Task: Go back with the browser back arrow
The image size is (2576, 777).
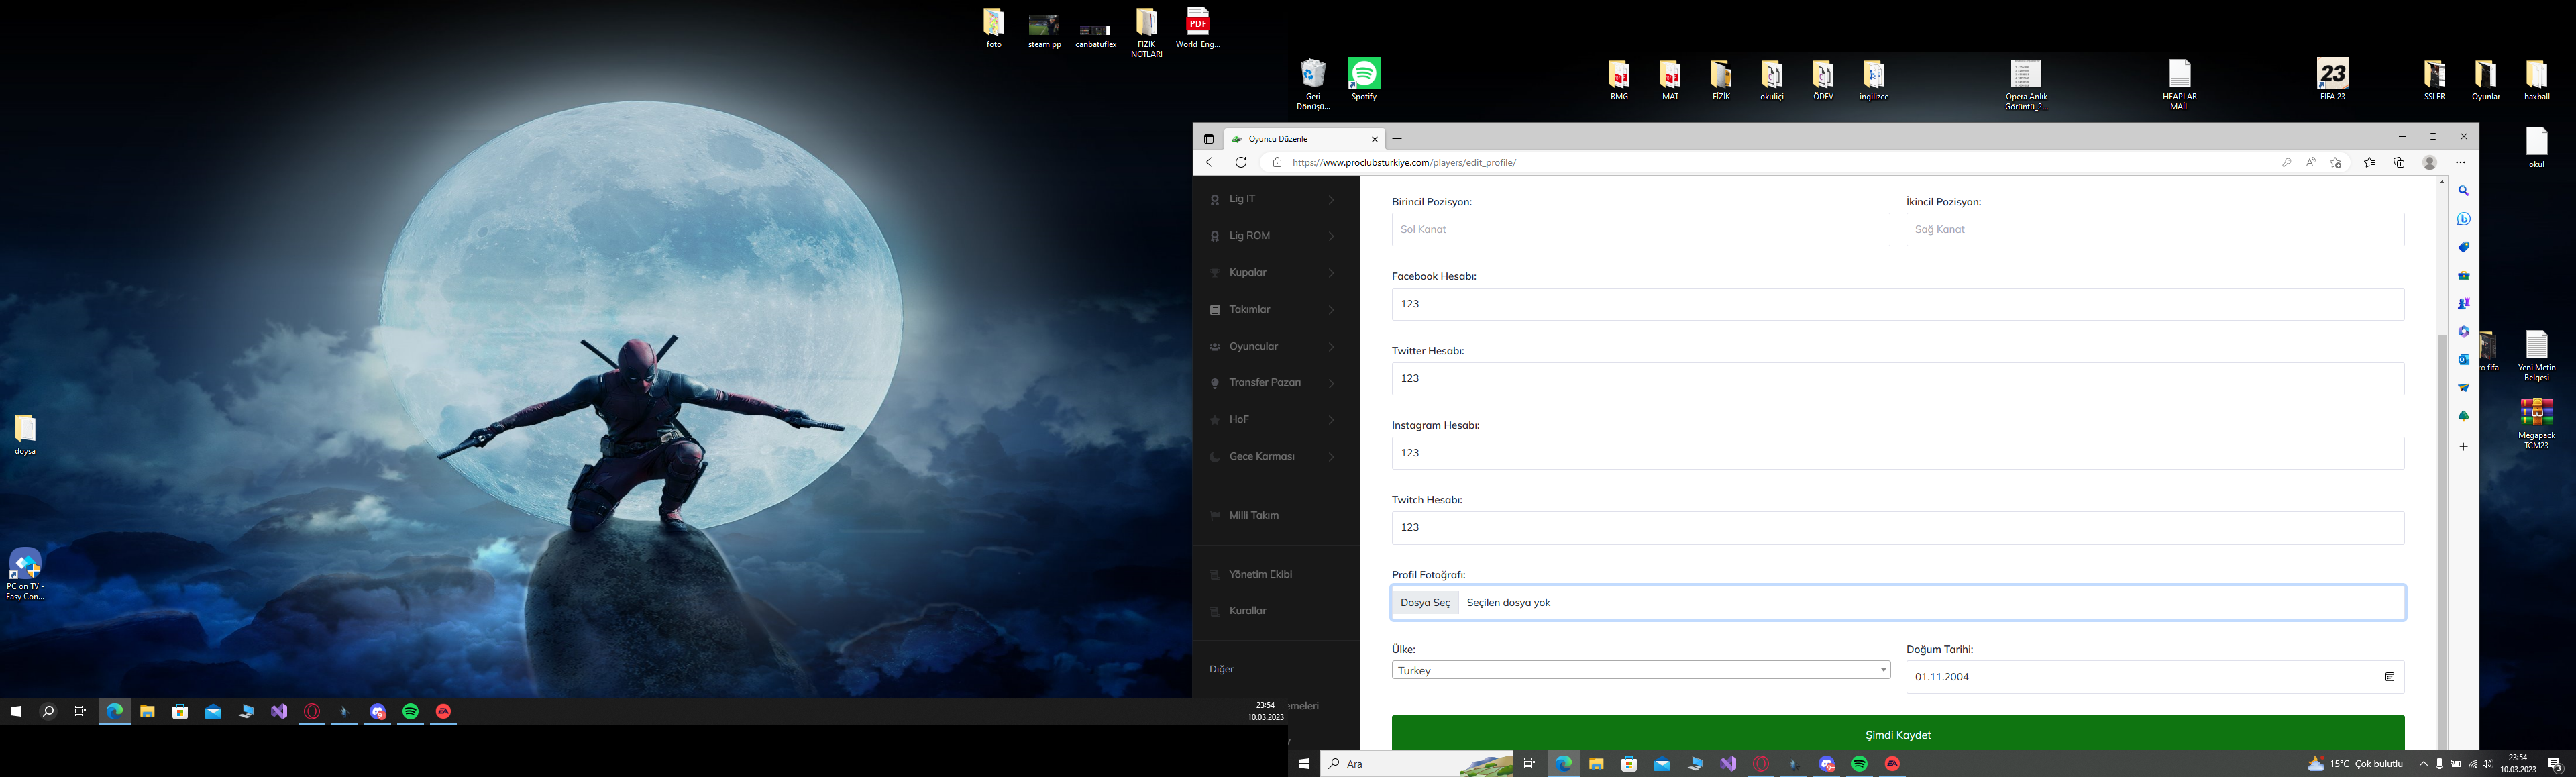Action: [1211, 162]
